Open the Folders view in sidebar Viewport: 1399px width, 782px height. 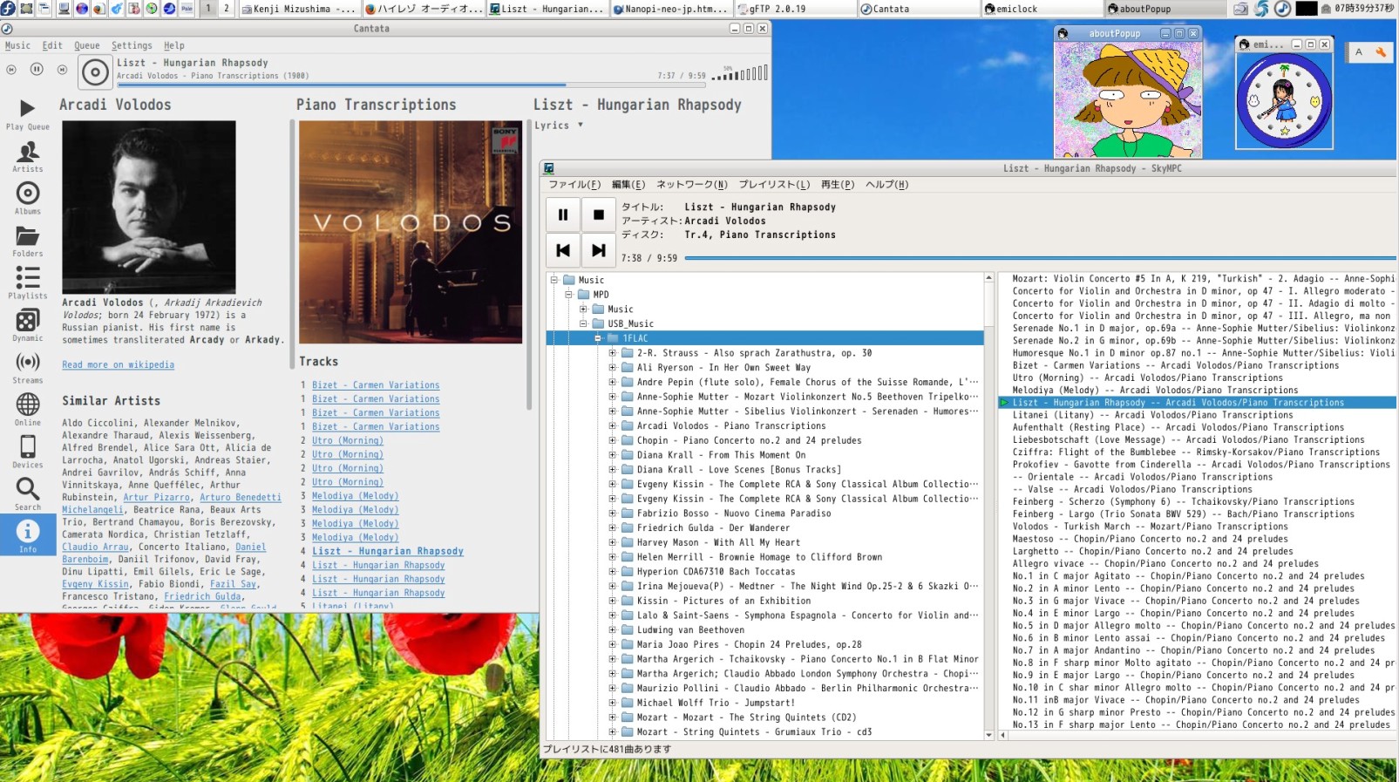tap(28, 241)
